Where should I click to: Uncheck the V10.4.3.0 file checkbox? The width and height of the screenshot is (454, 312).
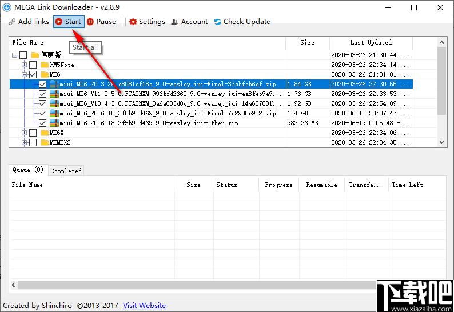point(42,103)
